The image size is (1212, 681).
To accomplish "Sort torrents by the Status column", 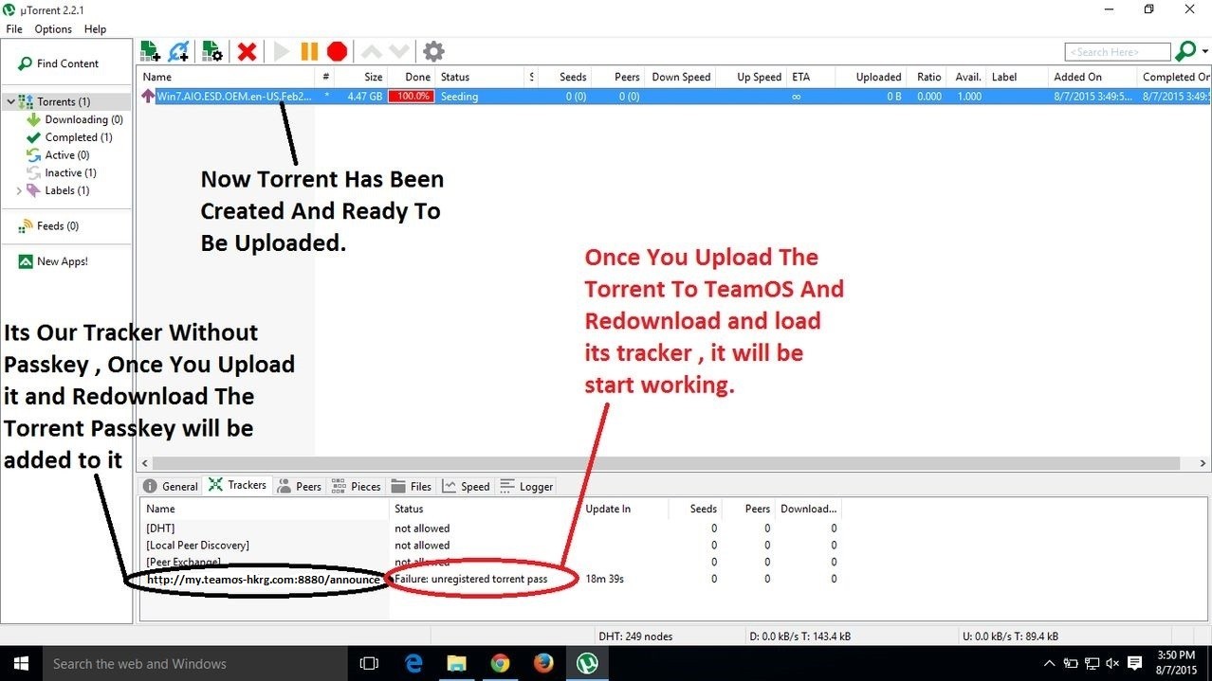I will tap(479, 77).
